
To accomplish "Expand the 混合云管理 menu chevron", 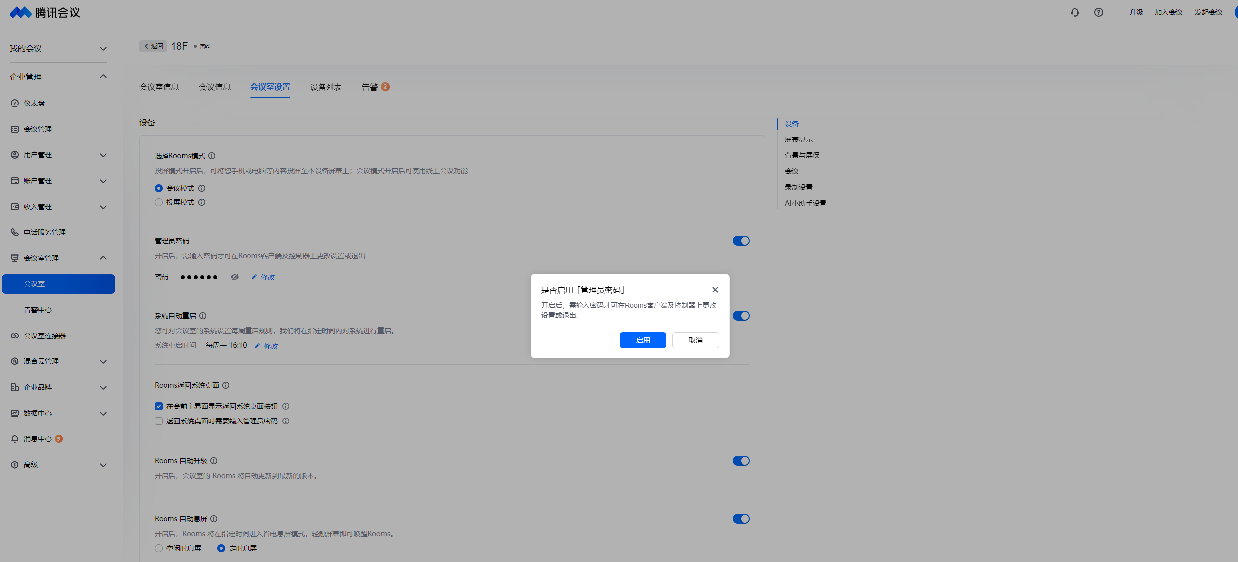I will pyautogui.click(x=103, y=361).
